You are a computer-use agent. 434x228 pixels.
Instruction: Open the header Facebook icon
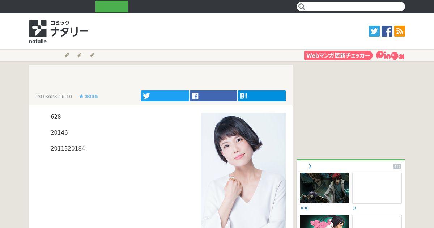(x=387, y=31)
